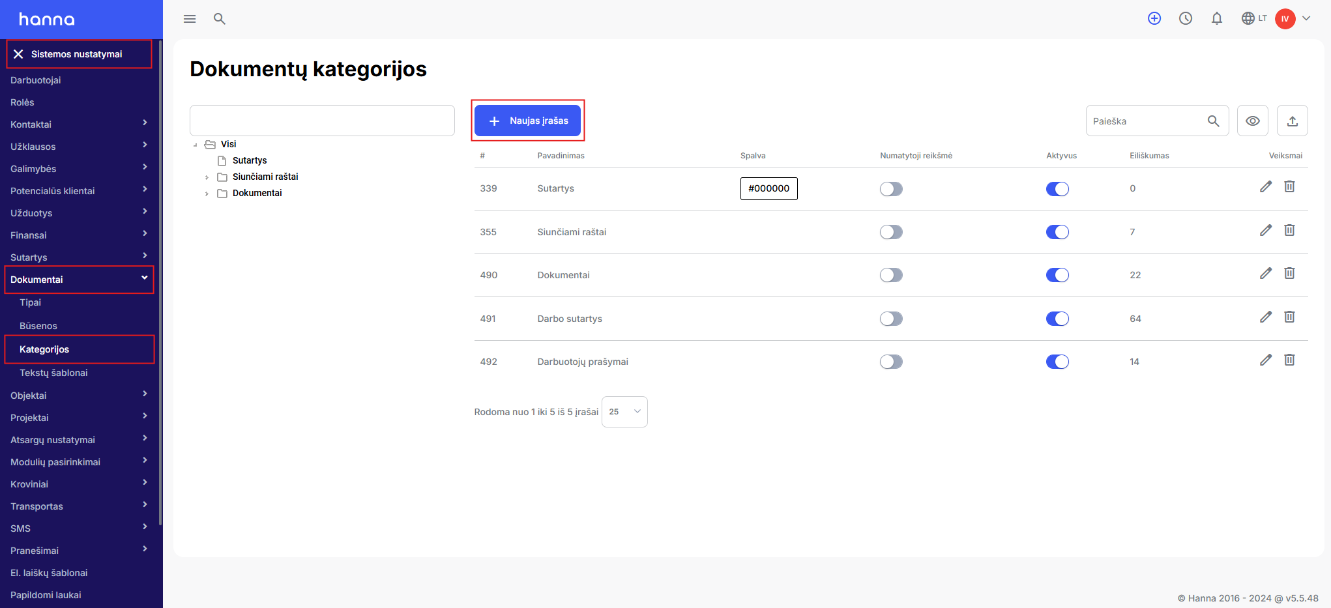The width and height of the screenshot is (1331, 608).
Task: Open Tipai submenu item
Action: click(30, 302)
